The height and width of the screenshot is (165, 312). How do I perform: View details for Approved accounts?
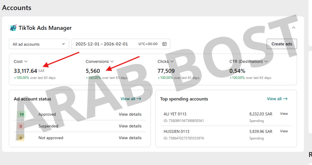(x=130, y=114)
